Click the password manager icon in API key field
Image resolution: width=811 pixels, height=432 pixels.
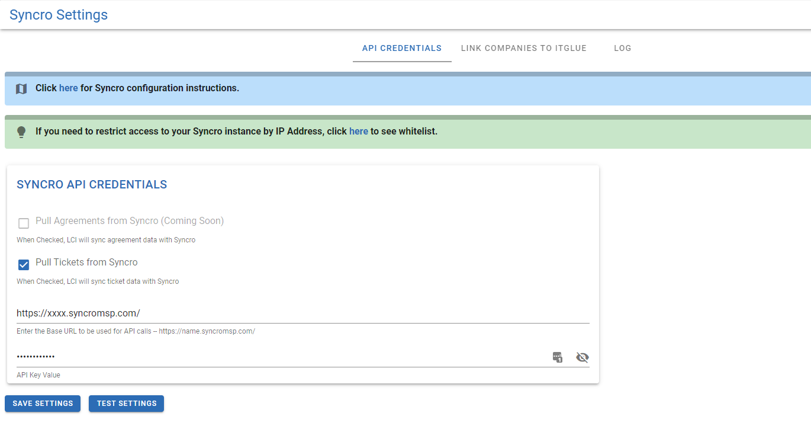(557, 357)
